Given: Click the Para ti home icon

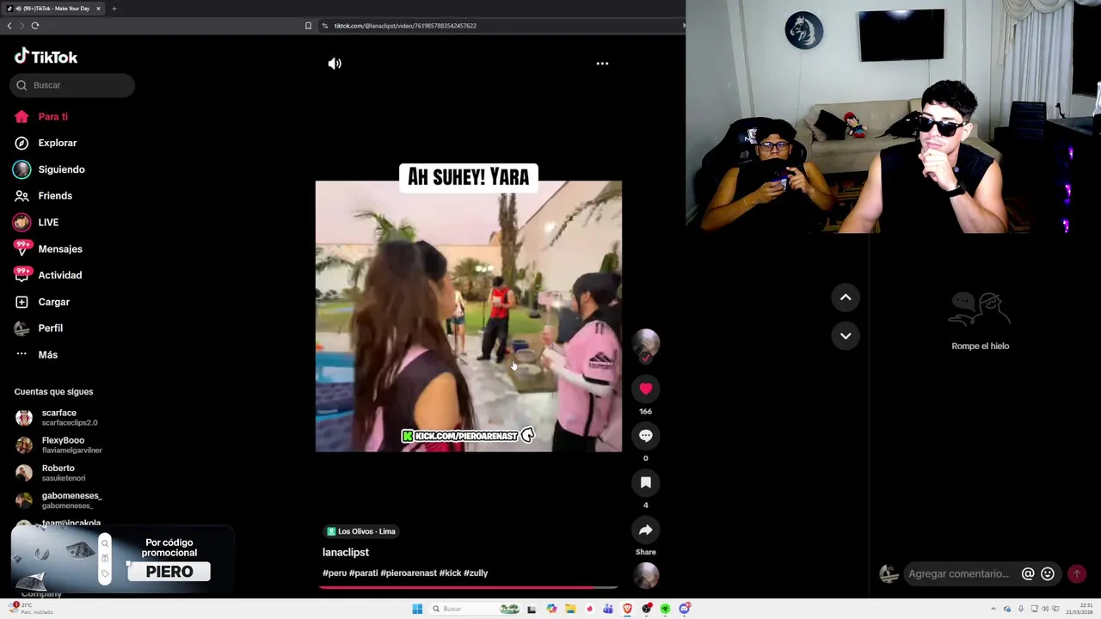Looking at the screenshot, I should [x=22, y=117].
